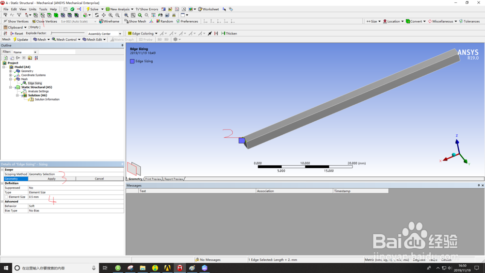Screen dimensions: 485x273
Task: Select Analysis Settings in the tree
Action: [x=38, y=92]
